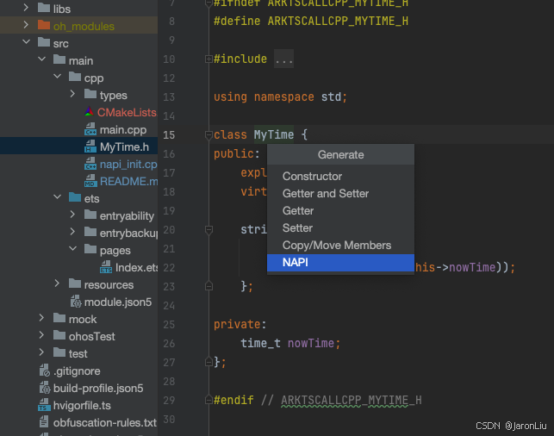
Task: Click the MyTime.h header file icon
Action: (x=90, y=146)
